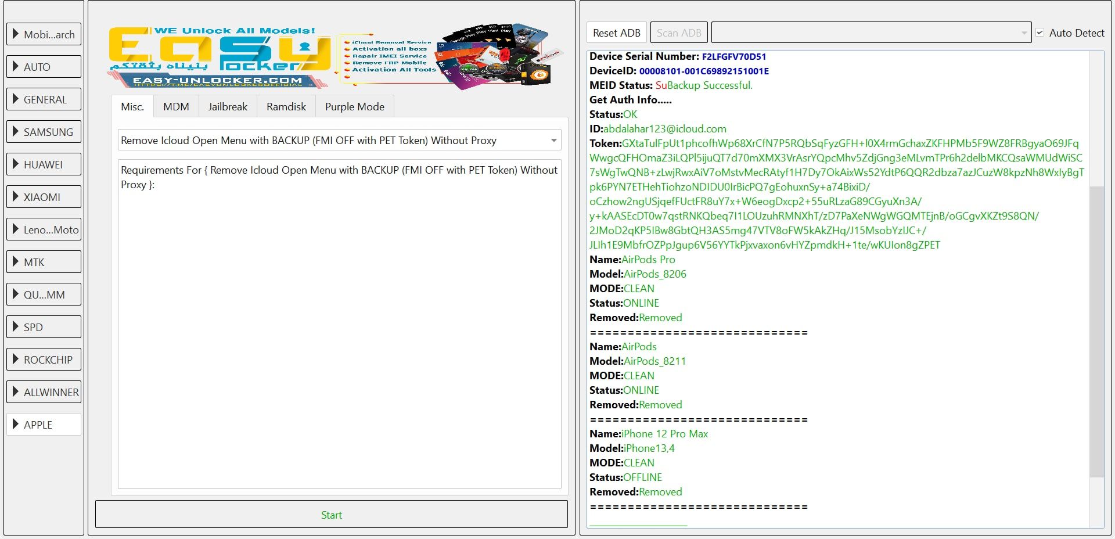Click the Model:iPhone13,4 log line

pos(632,448)
